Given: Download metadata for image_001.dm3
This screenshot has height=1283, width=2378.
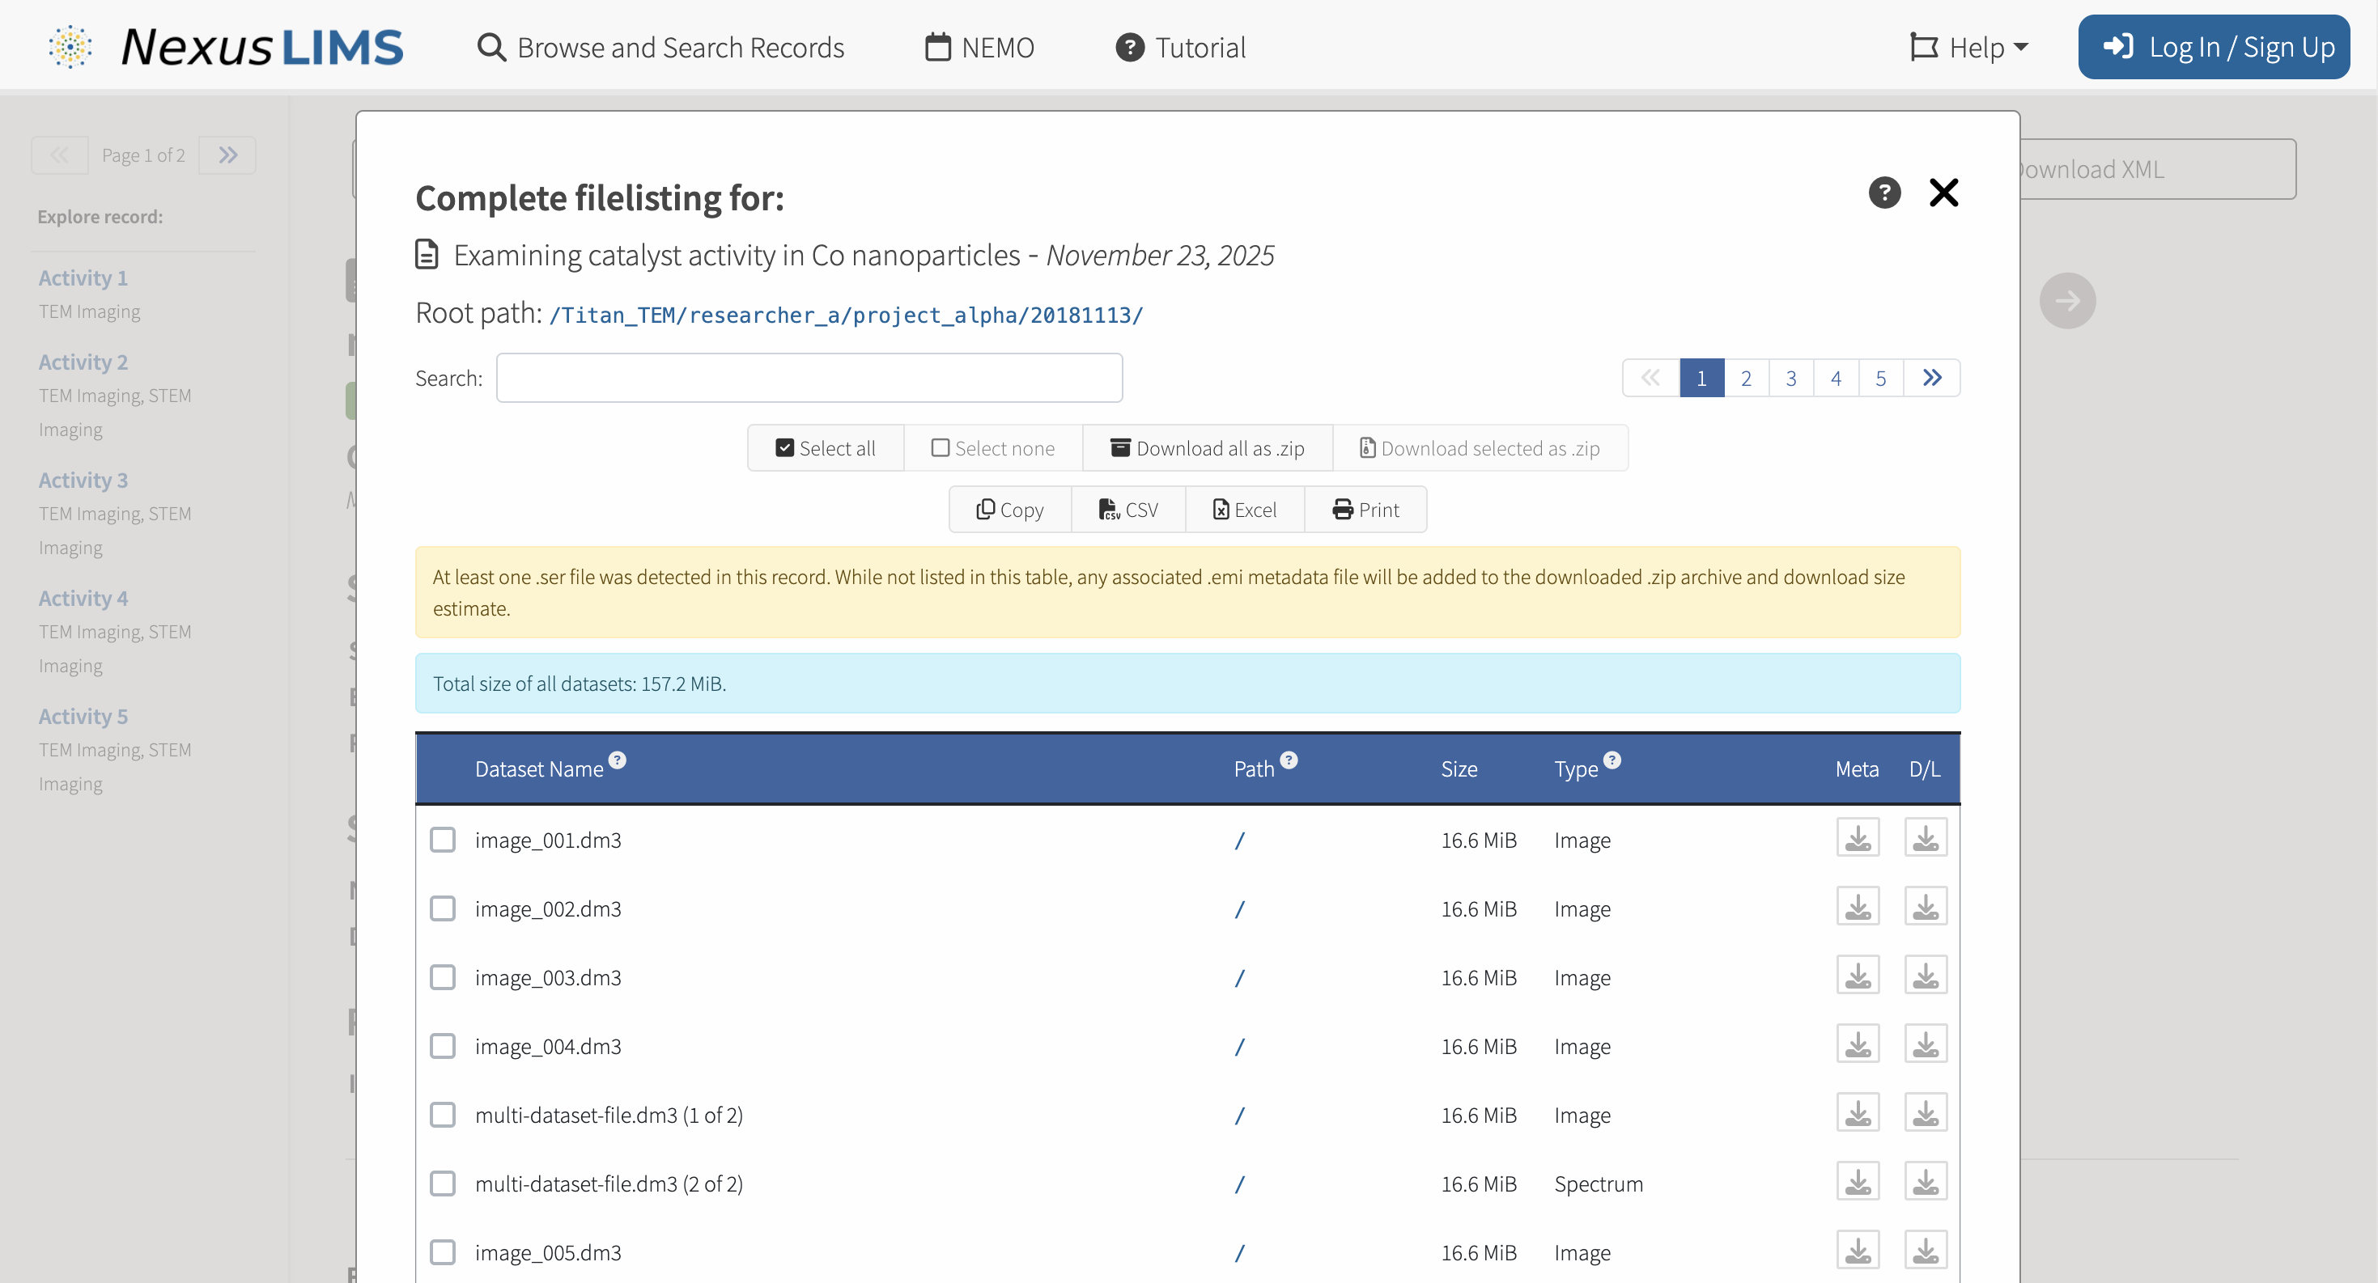Looking at the screenshot, I should (1858, 837).
